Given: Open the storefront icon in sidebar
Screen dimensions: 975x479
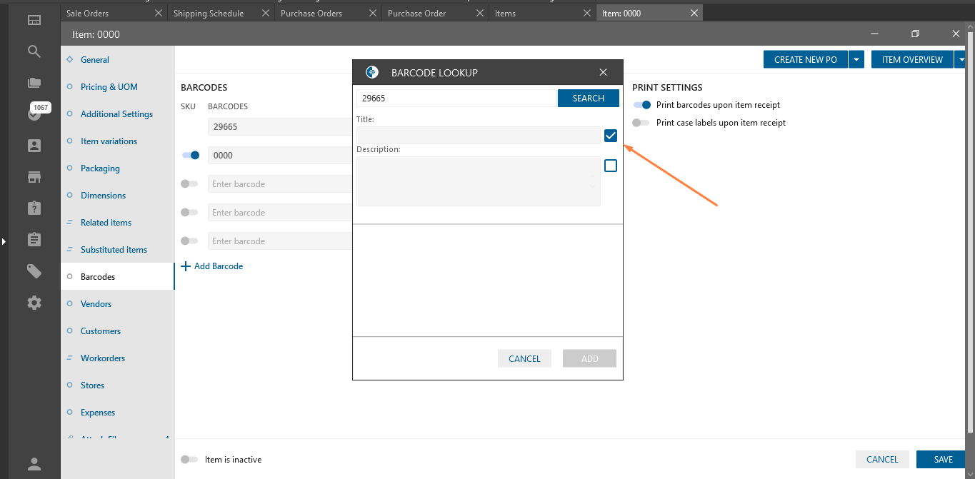Looking at the screenshot, I should coord(34,176).
